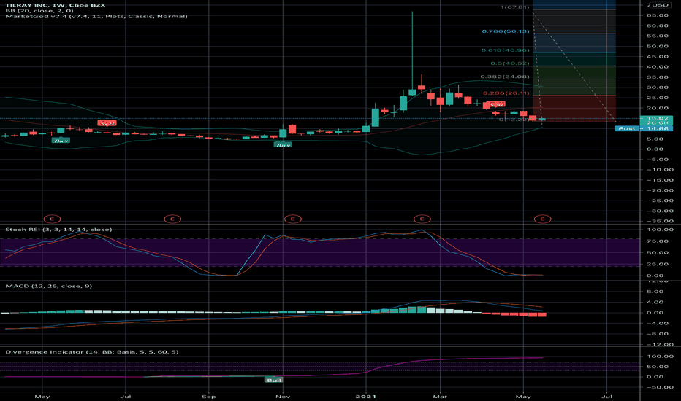
Task: Click the earnings E marker above May 2021
Action: click(x=542, y=219)
